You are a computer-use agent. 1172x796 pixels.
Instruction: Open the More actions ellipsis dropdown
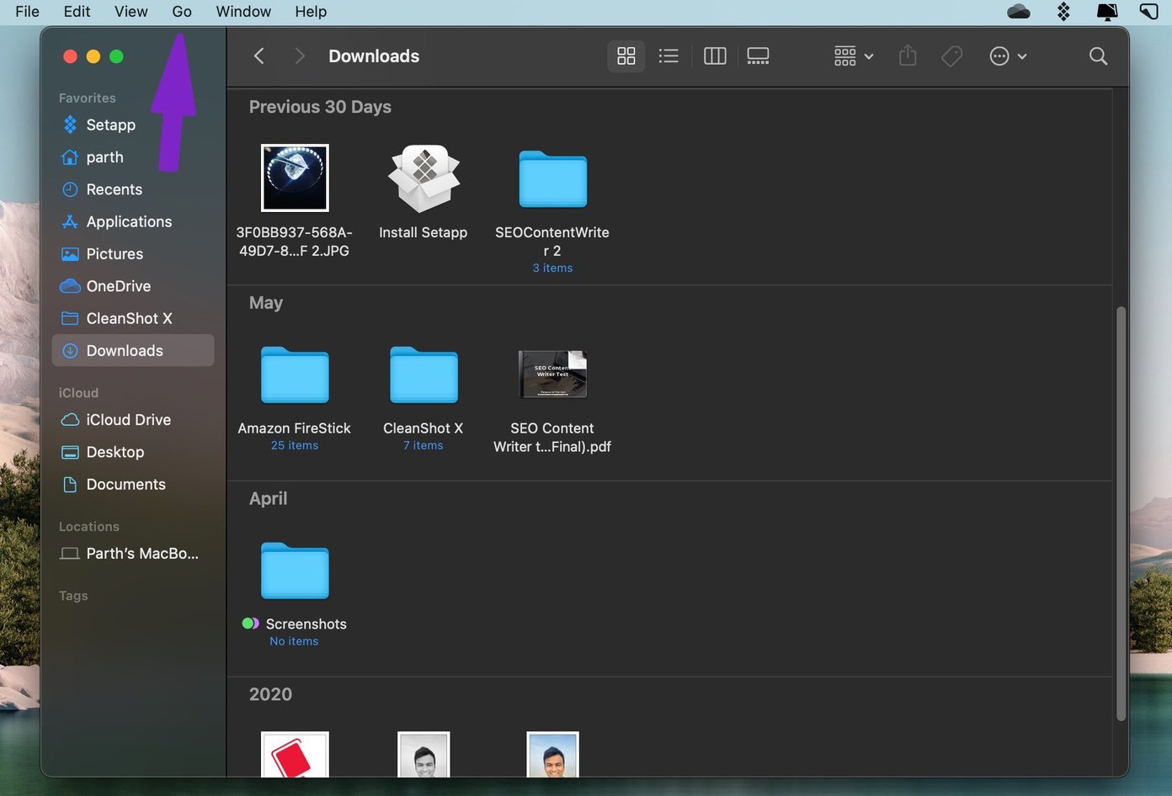click(1008, 56)
